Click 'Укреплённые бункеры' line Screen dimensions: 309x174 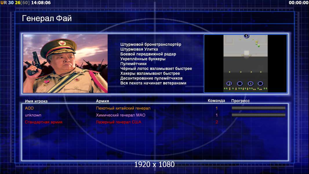pos(143,59)
